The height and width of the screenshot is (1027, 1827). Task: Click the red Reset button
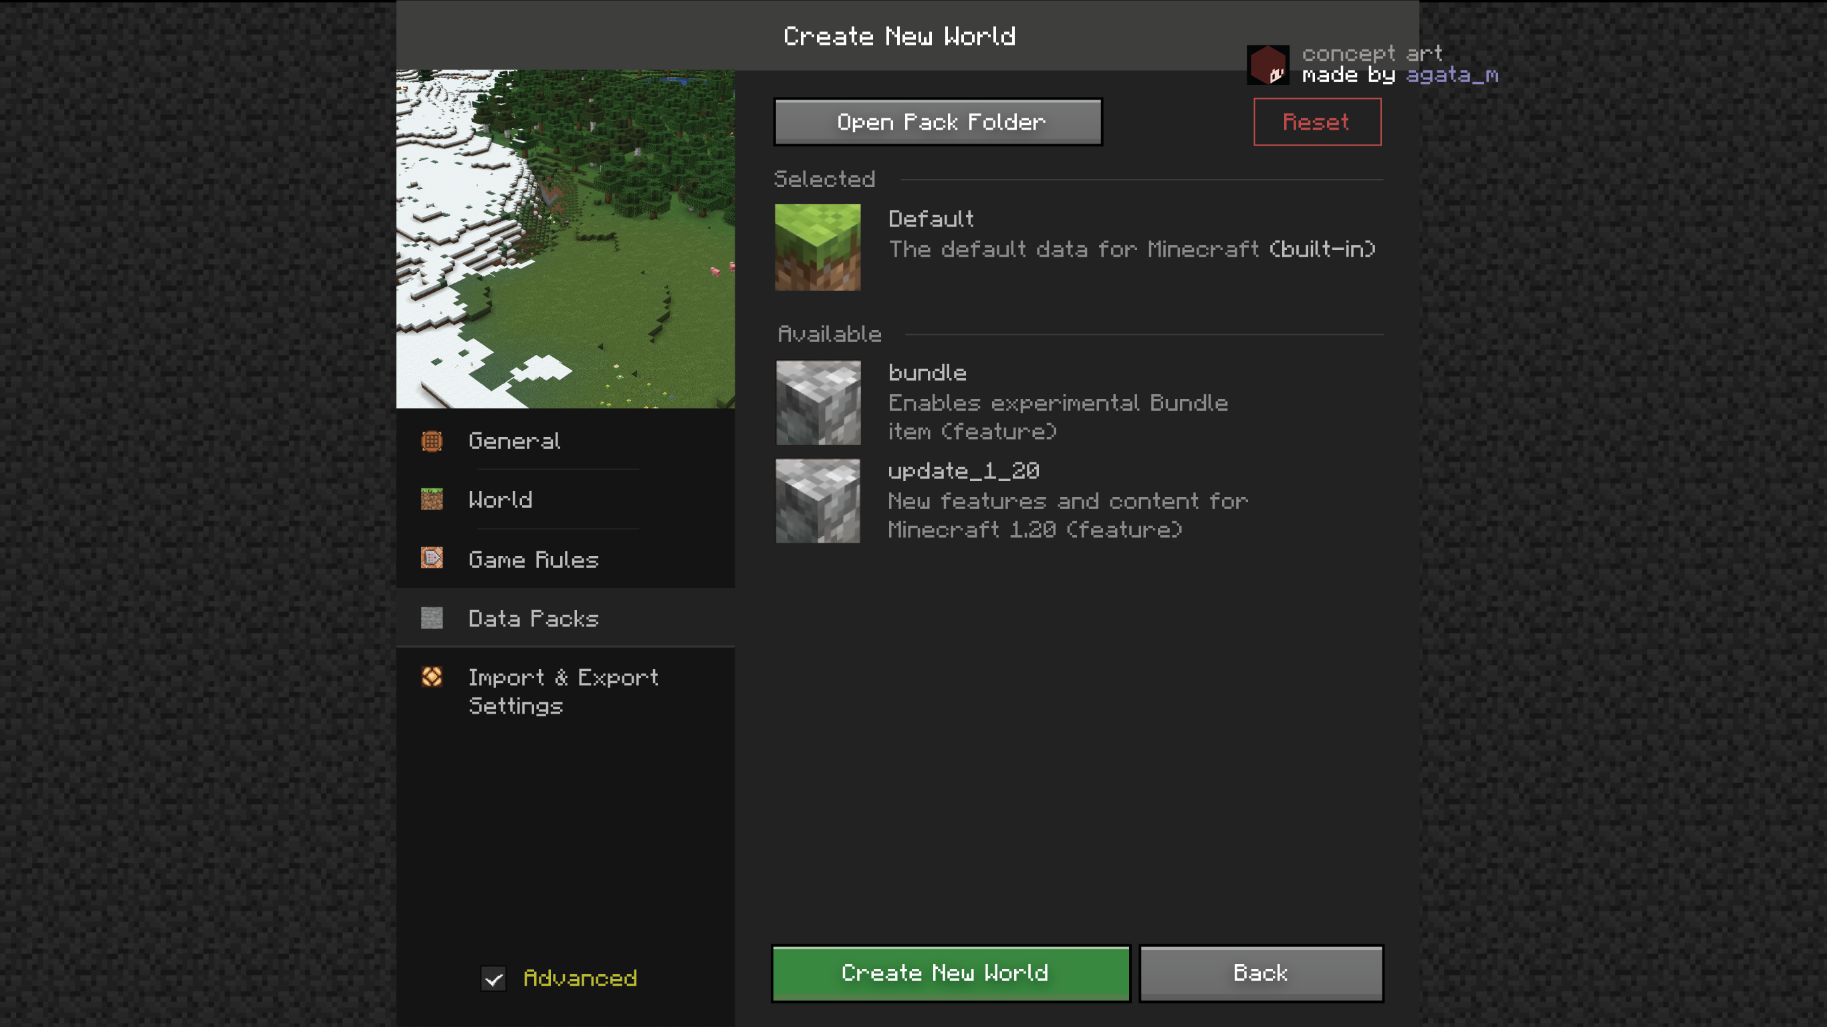(1317, 122)
